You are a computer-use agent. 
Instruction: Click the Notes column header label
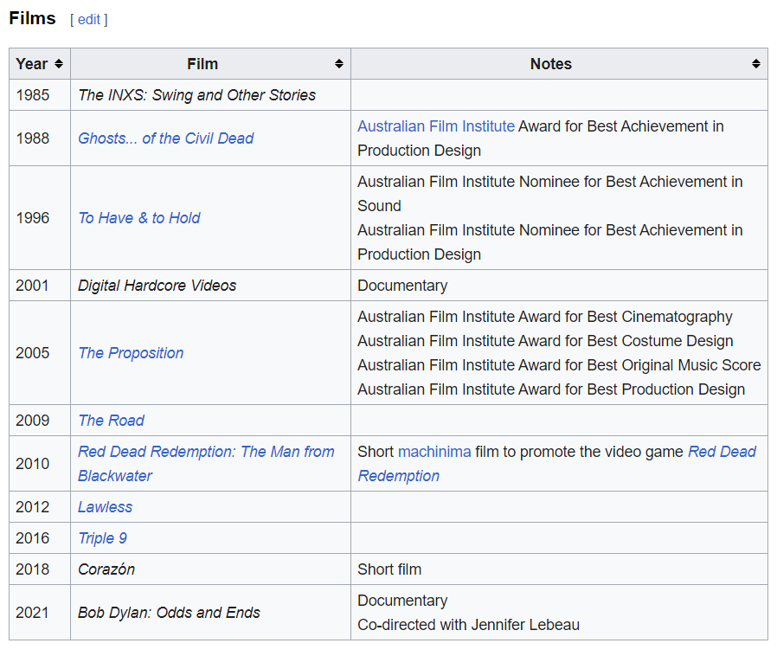(x=550, y=64)
